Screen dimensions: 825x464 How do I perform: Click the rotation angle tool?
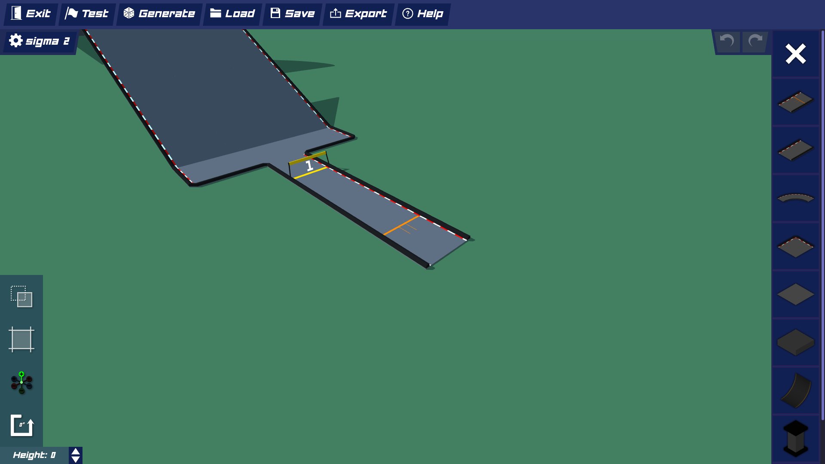(21, 425)
